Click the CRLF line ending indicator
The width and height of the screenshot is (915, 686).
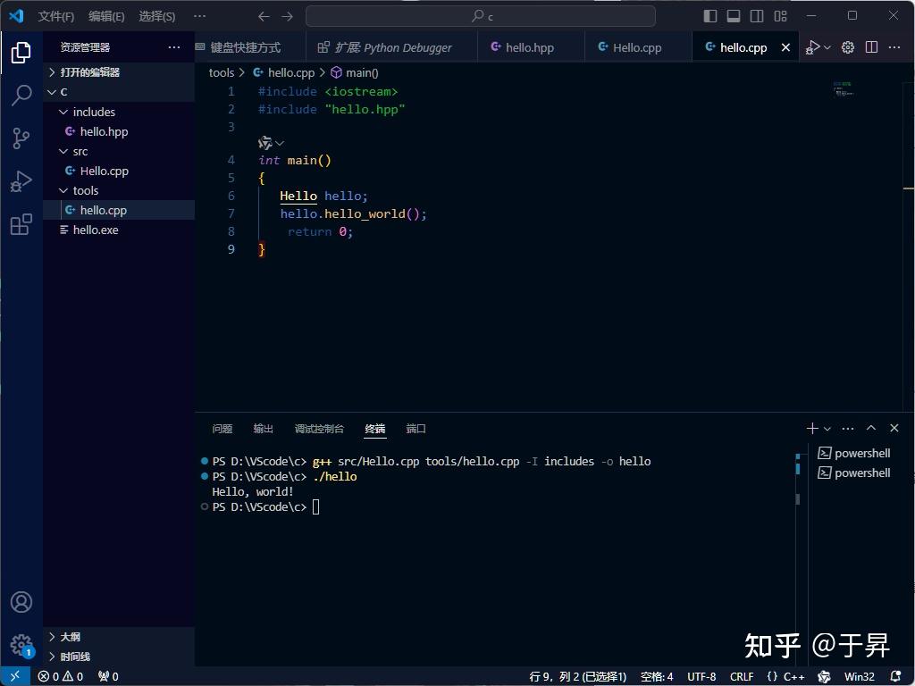(741, 676)
